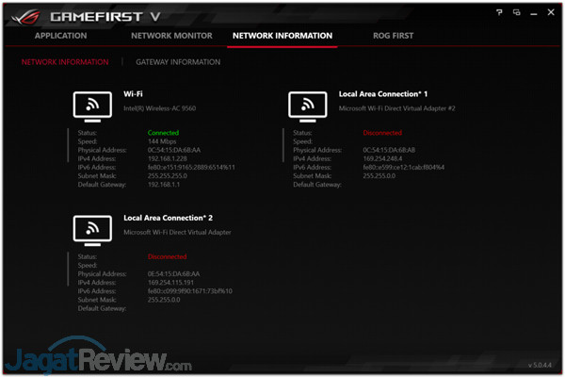Click the version number v 5.0.4.4
Screen dimensions: 565x377
pyautogui.click(x=540, y=365)
